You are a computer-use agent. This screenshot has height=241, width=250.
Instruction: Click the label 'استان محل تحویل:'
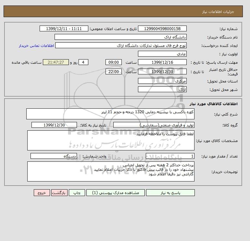[222, 81]
